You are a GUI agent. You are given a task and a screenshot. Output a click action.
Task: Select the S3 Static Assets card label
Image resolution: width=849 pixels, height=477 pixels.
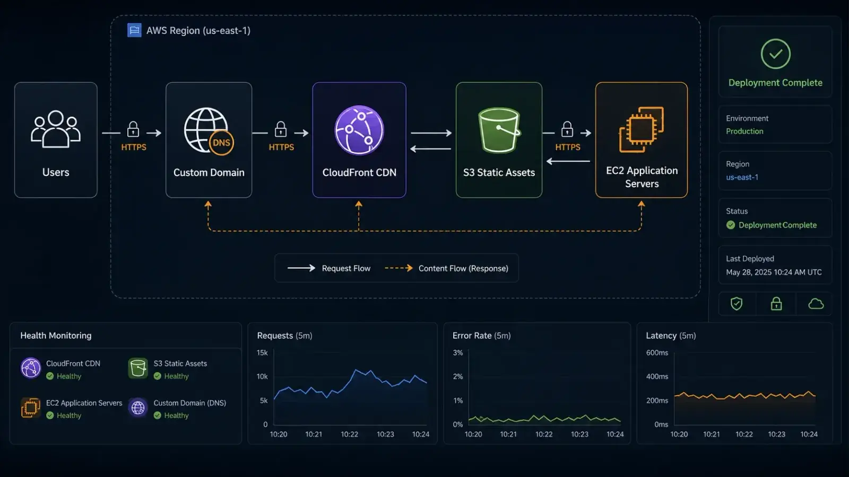coord(499,172)
